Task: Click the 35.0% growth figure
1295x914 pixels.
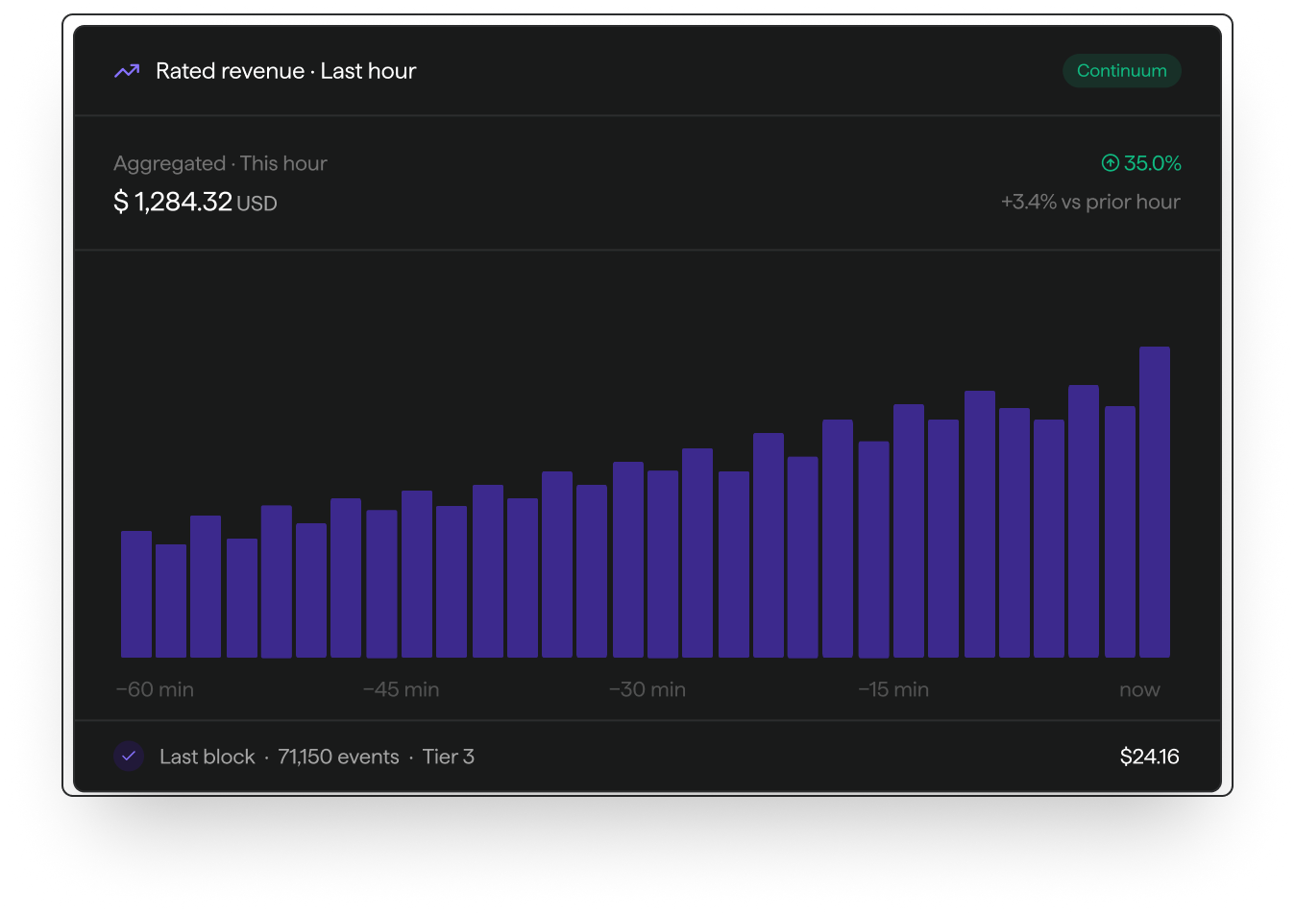Action: coord(1152,163)
